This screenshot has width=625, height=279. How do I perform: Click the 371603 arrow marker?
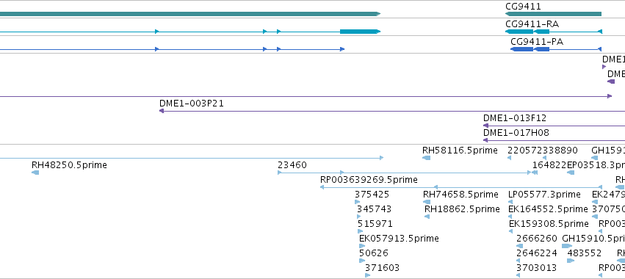[367, 275]
